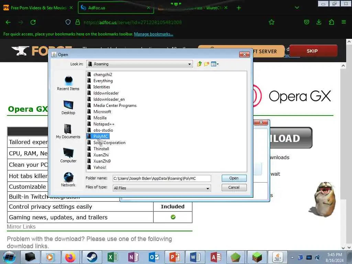
Task: Open the Manage bookmarks link
Action: pyautogui.click(x=154, y=34)
